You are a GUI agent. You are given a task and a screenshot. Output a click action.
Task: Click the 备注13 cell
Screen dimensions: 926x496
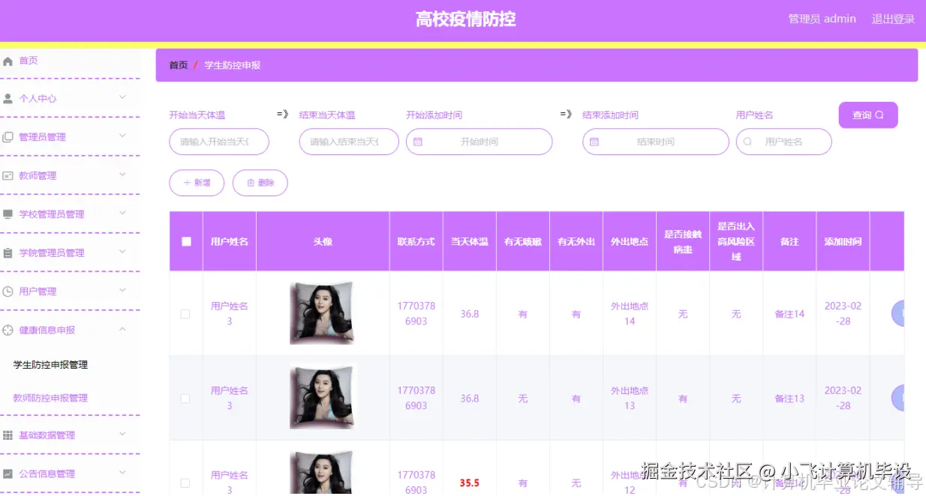(x=789, y=399)
